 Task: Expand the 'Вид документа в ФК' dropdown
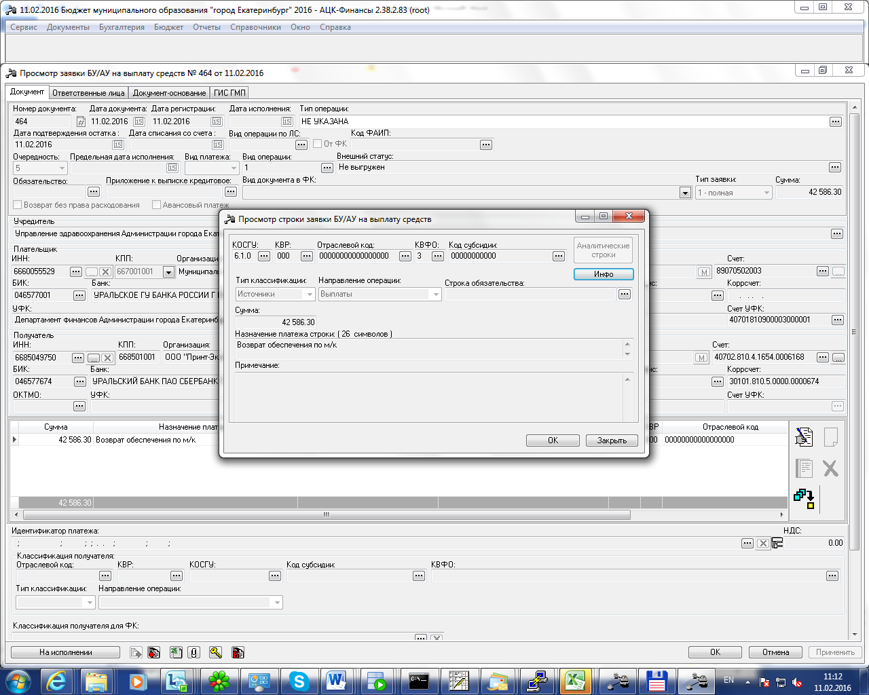point(685,193)
